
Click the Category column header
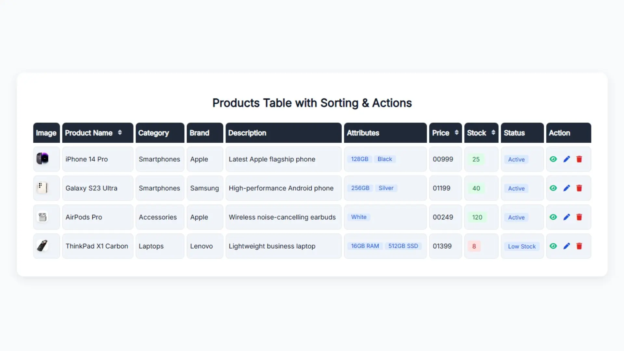point(160,133)
